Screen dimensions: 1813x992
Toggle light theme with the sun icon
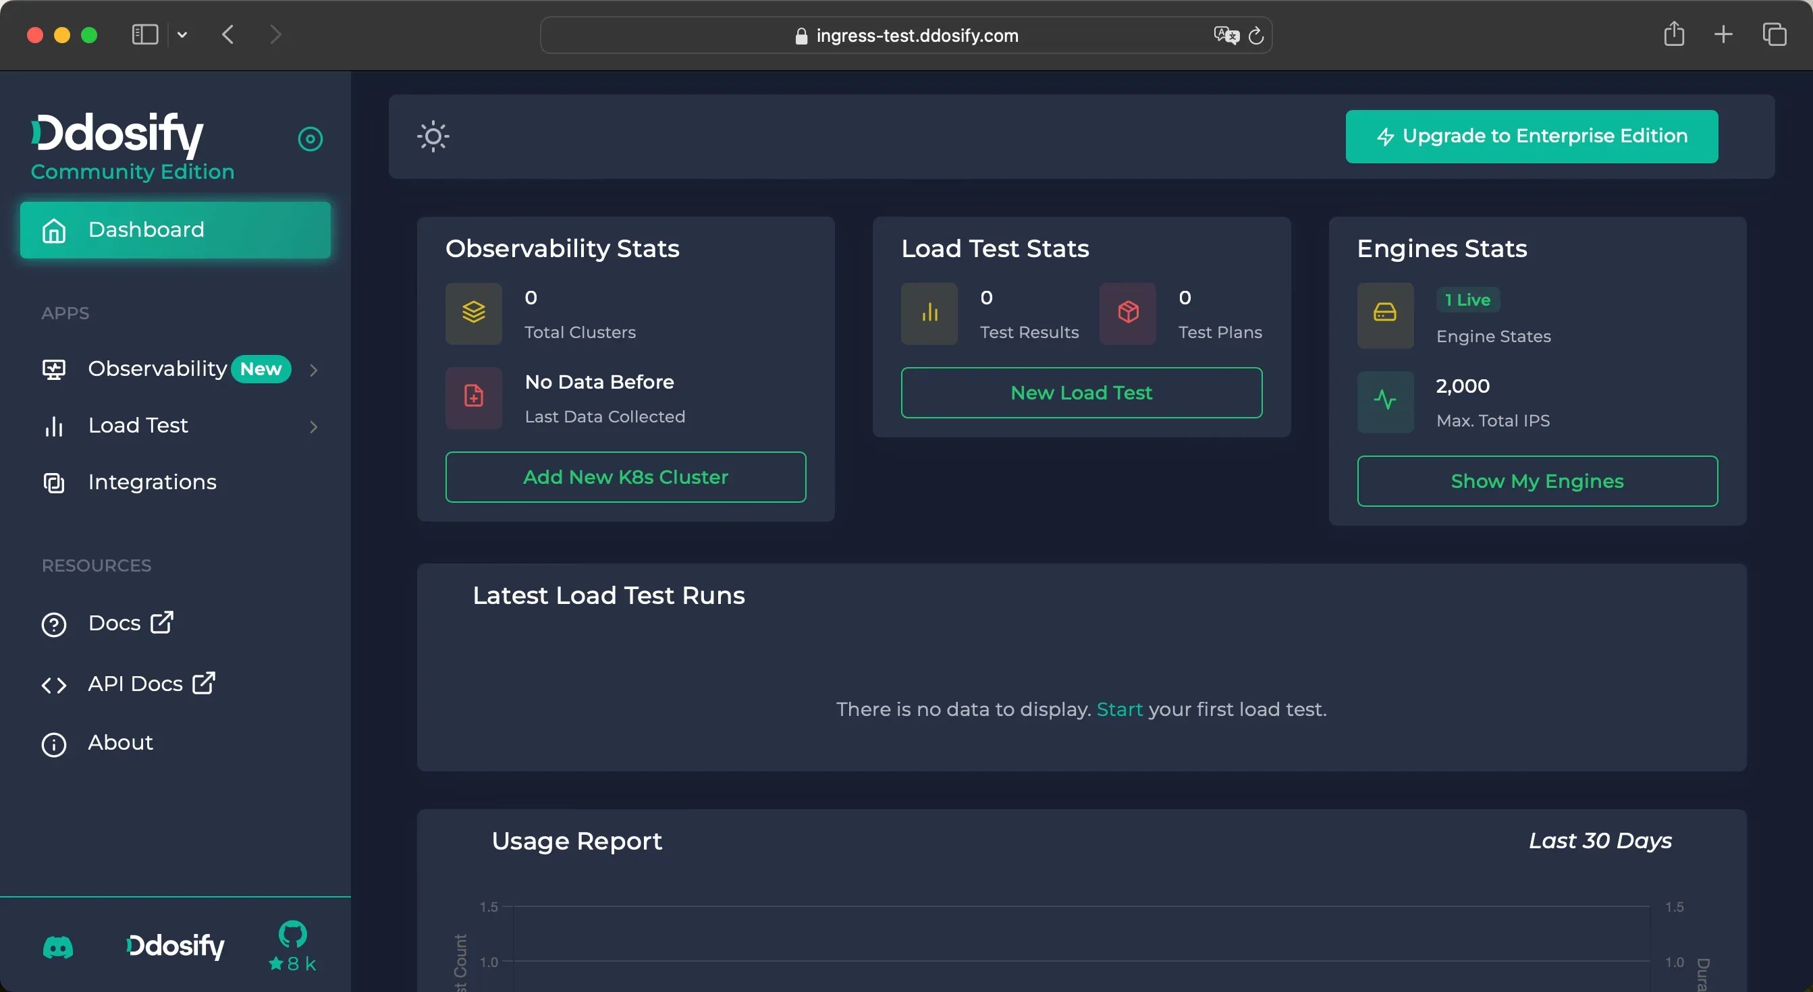coord(433,136)
